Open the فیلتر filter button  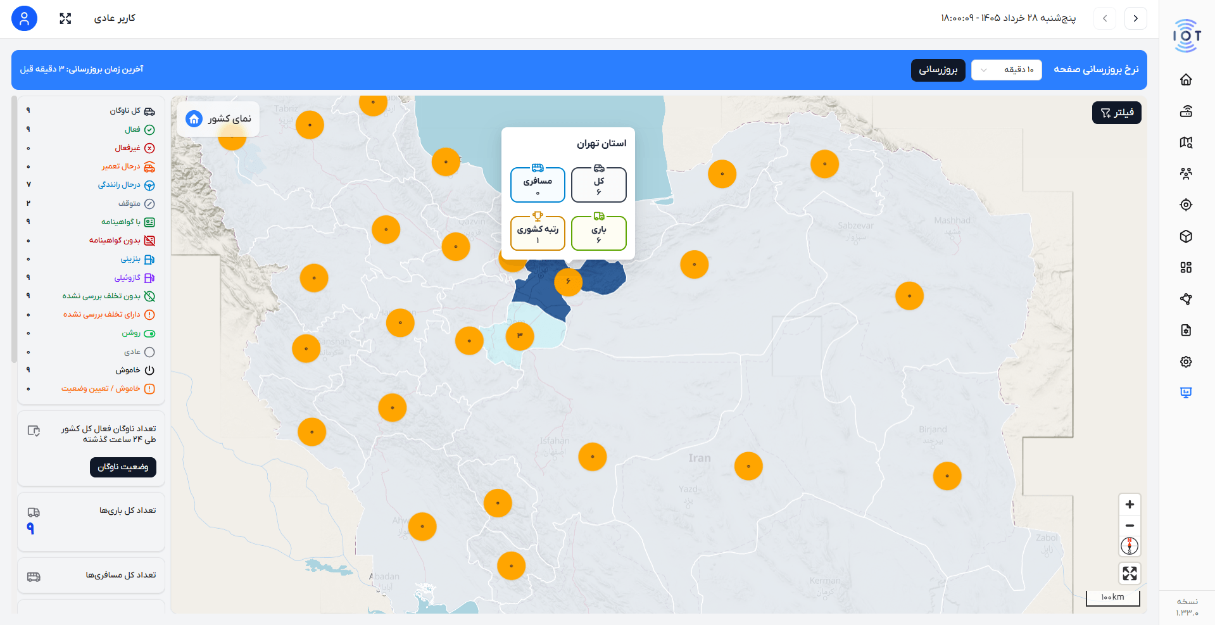1116,113
